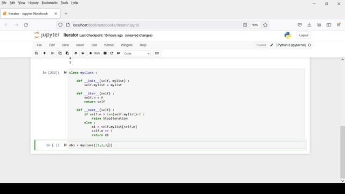Click the scrollbar up arrow

[342, 60]
